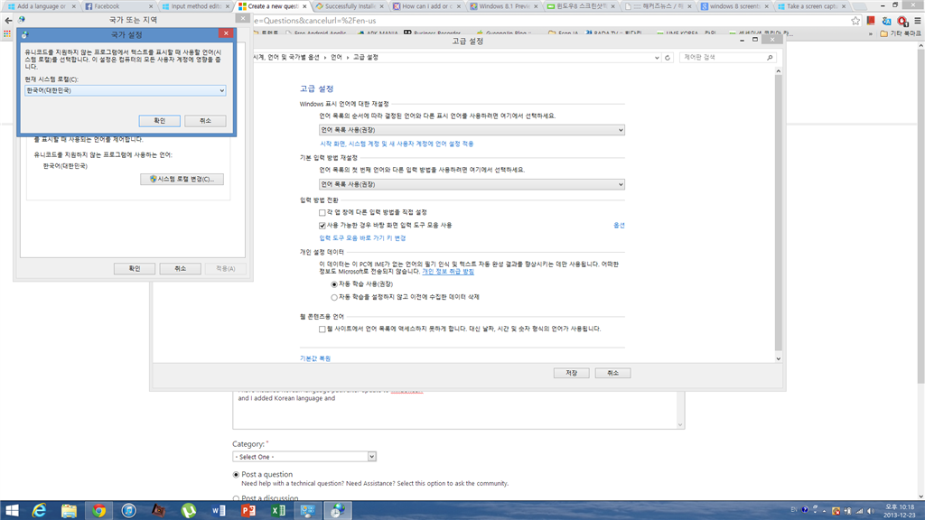Click the 시작 화면, 시스템 계정 언어 설정 적용 link
925x520 pixels.
397,144
